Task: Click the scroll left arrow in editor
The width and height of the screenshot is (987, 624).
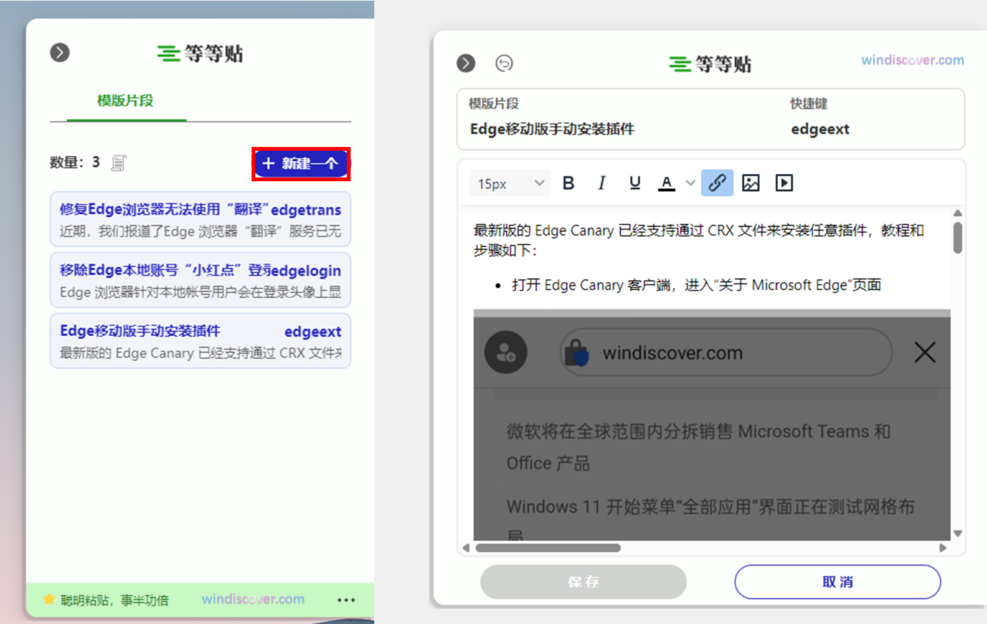Action: coord(466,548)
